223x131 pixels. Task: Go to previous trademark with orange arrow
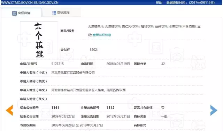(9, 110)
